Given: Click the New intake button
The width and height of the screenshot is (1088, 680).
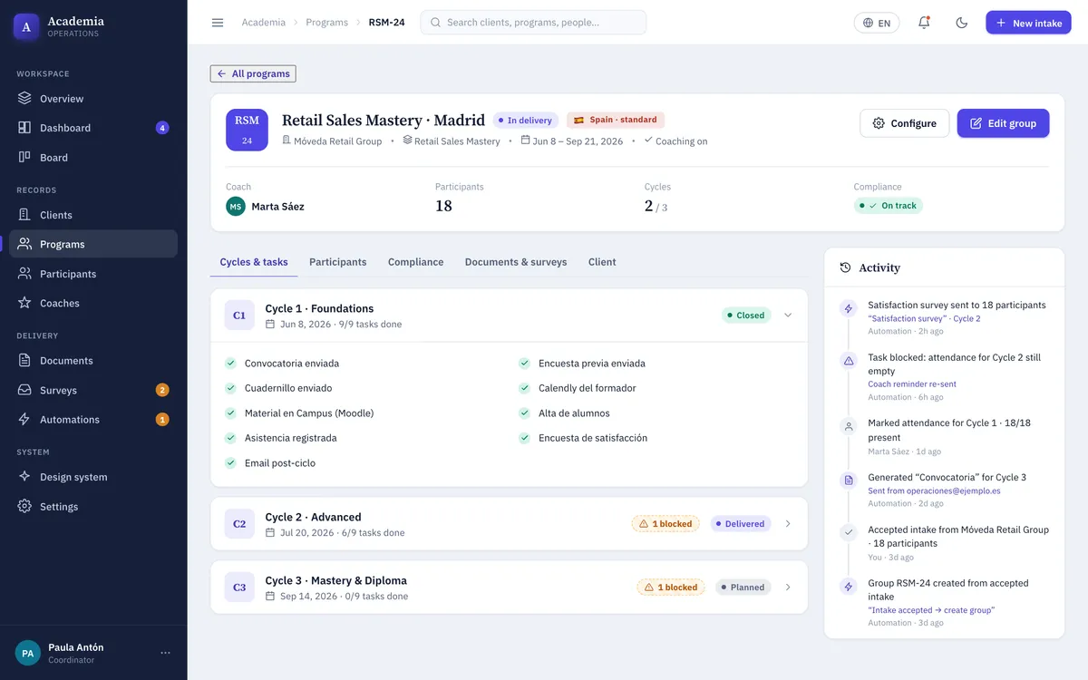Looking at the screenshot, I should [1028, 23].
